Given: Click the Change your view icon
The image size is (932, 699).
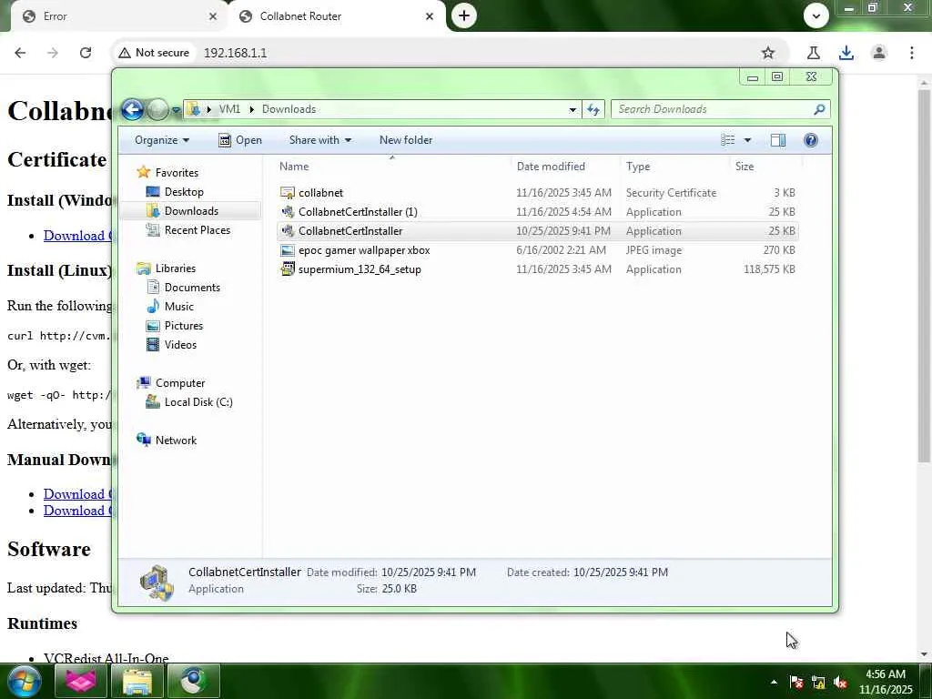Looking at the screenshot, I should pyautogui.click(x=728, y=140).
